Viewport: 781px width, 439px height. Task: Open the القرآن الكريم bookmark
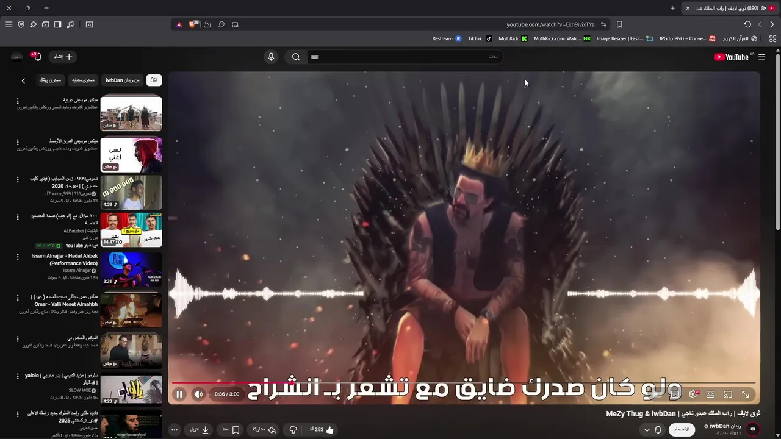coord(740,38)
